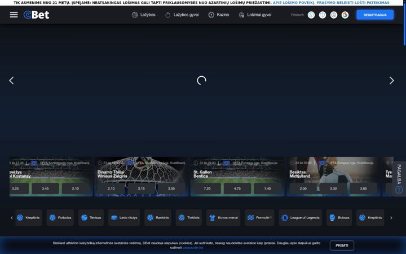This screenshot has width=406, height=254.
Task: Click the REGISTRACIJA button
Action: pyautogui.click(x=375, y=15)
